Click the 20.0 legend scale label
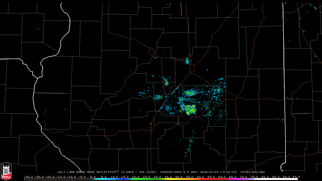The height and width of the screenshot is (181, 322). coord(136,177)
